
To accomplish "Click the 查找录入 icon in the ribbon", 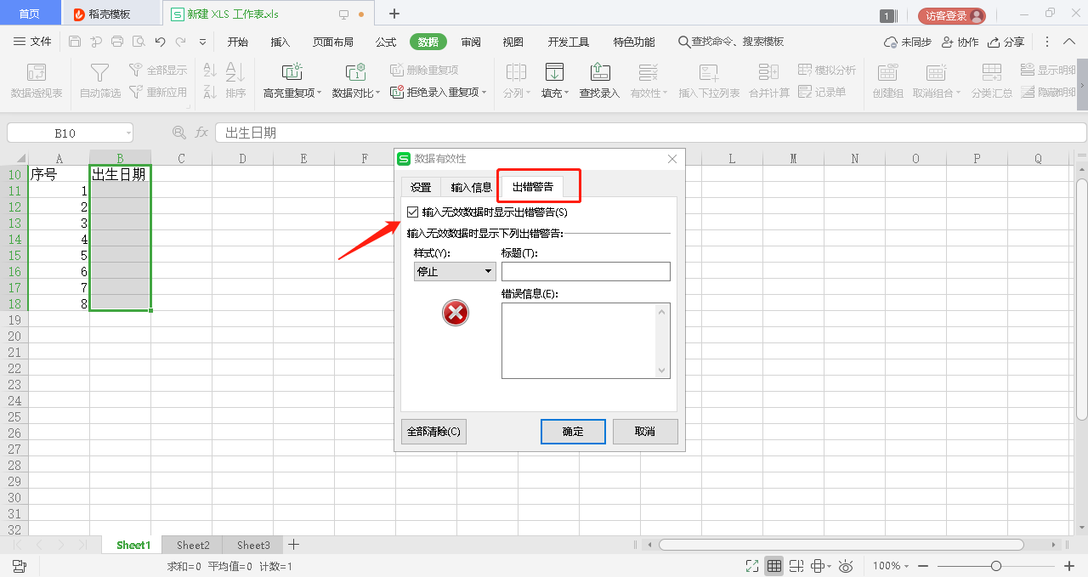I will click(599, 72).
